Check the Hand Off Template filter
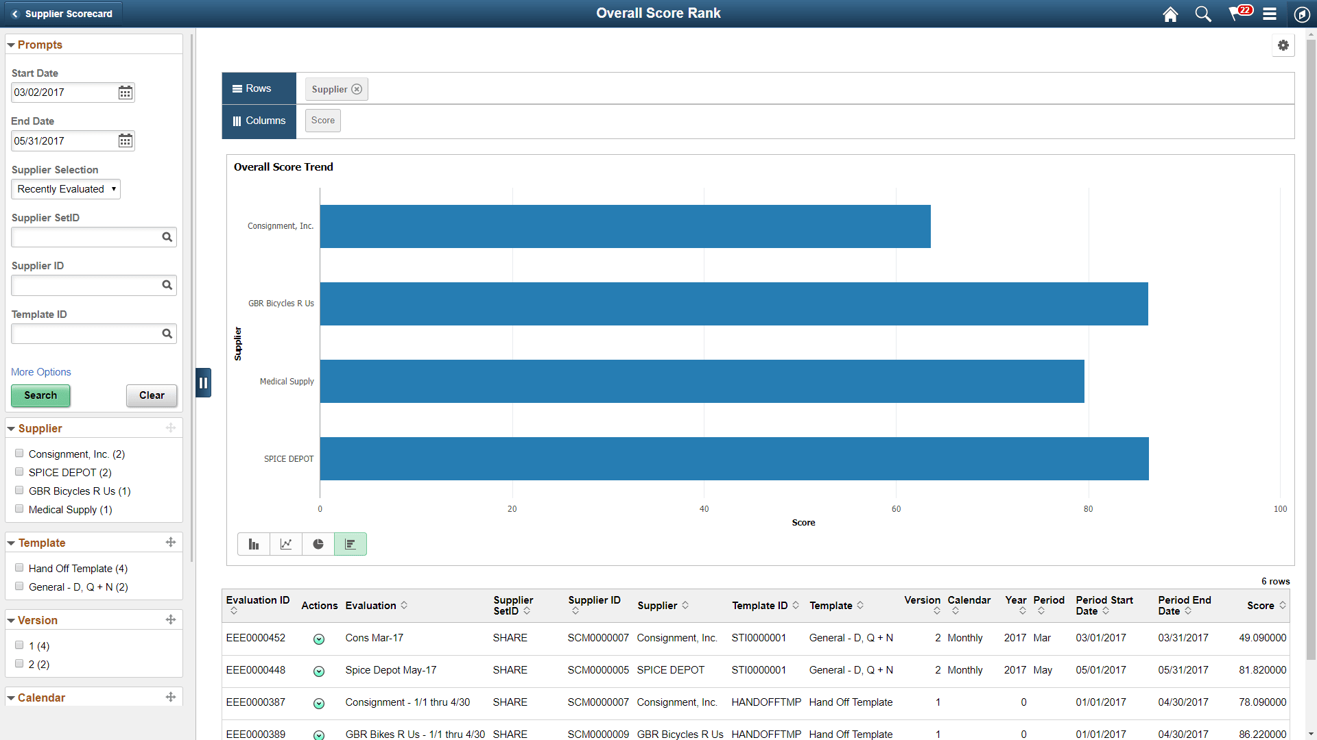This screenshot has width=1317, height=740. click(19, 567)
